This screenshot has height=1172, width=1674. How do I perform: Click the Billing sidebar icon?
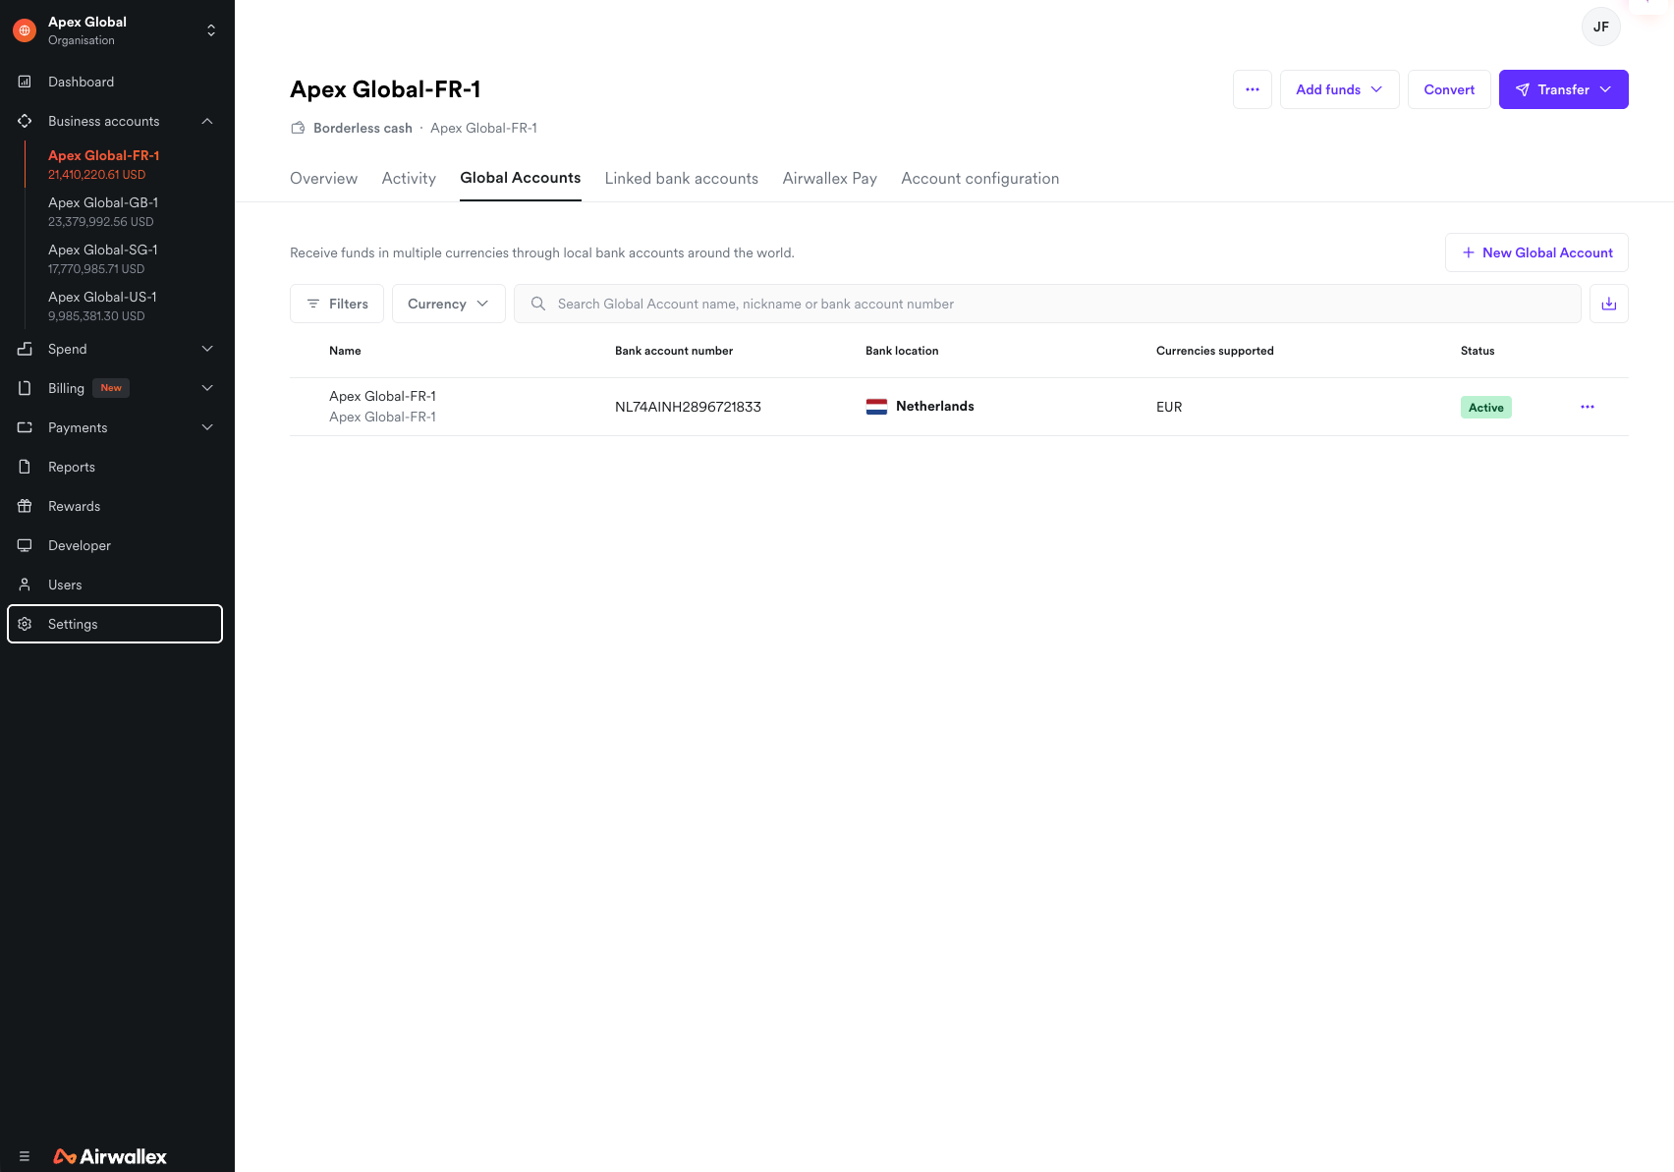[25, 388]
